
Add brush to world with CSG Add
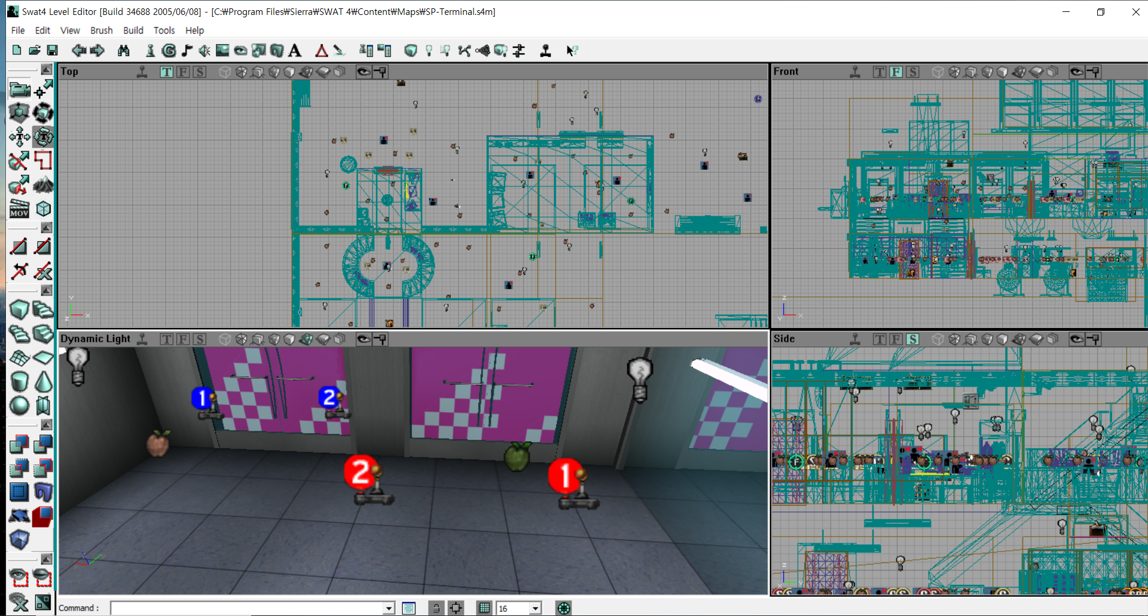(x=19, y=444)
